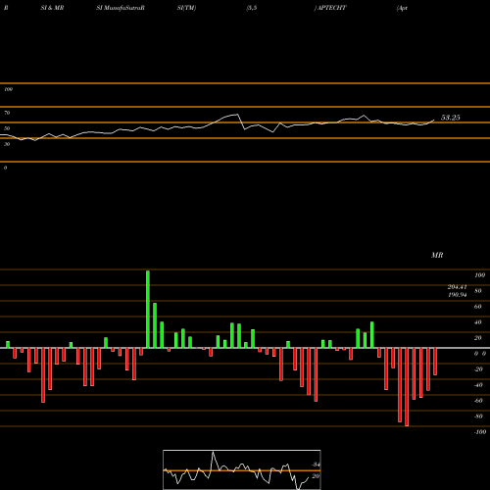Click the 204.41 value label
Screen dimensions: 490x490
click(x=457, y=287)
